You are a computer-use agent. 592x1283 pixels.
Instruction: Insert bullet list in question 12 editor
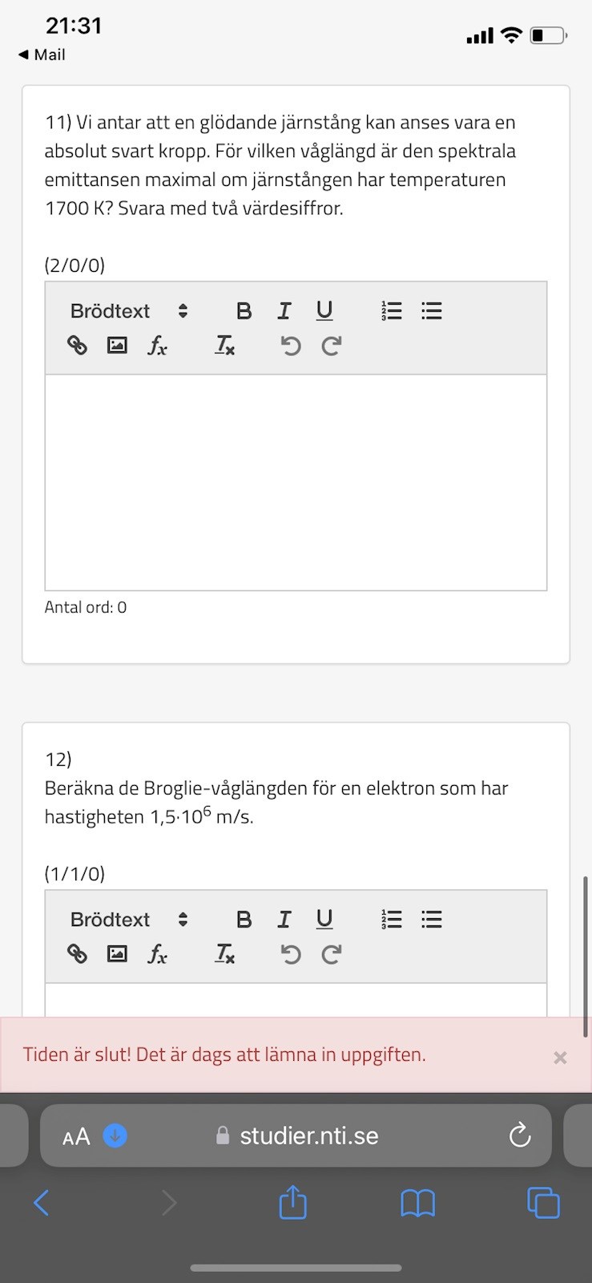tap(432, 920)
